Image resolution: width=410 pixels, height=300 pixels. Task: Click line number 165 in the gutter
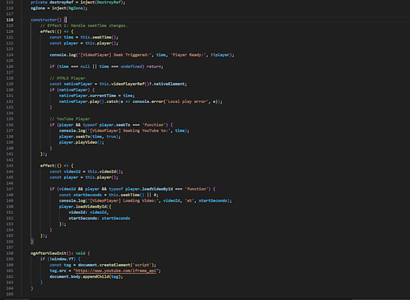[x=10, y=294]
